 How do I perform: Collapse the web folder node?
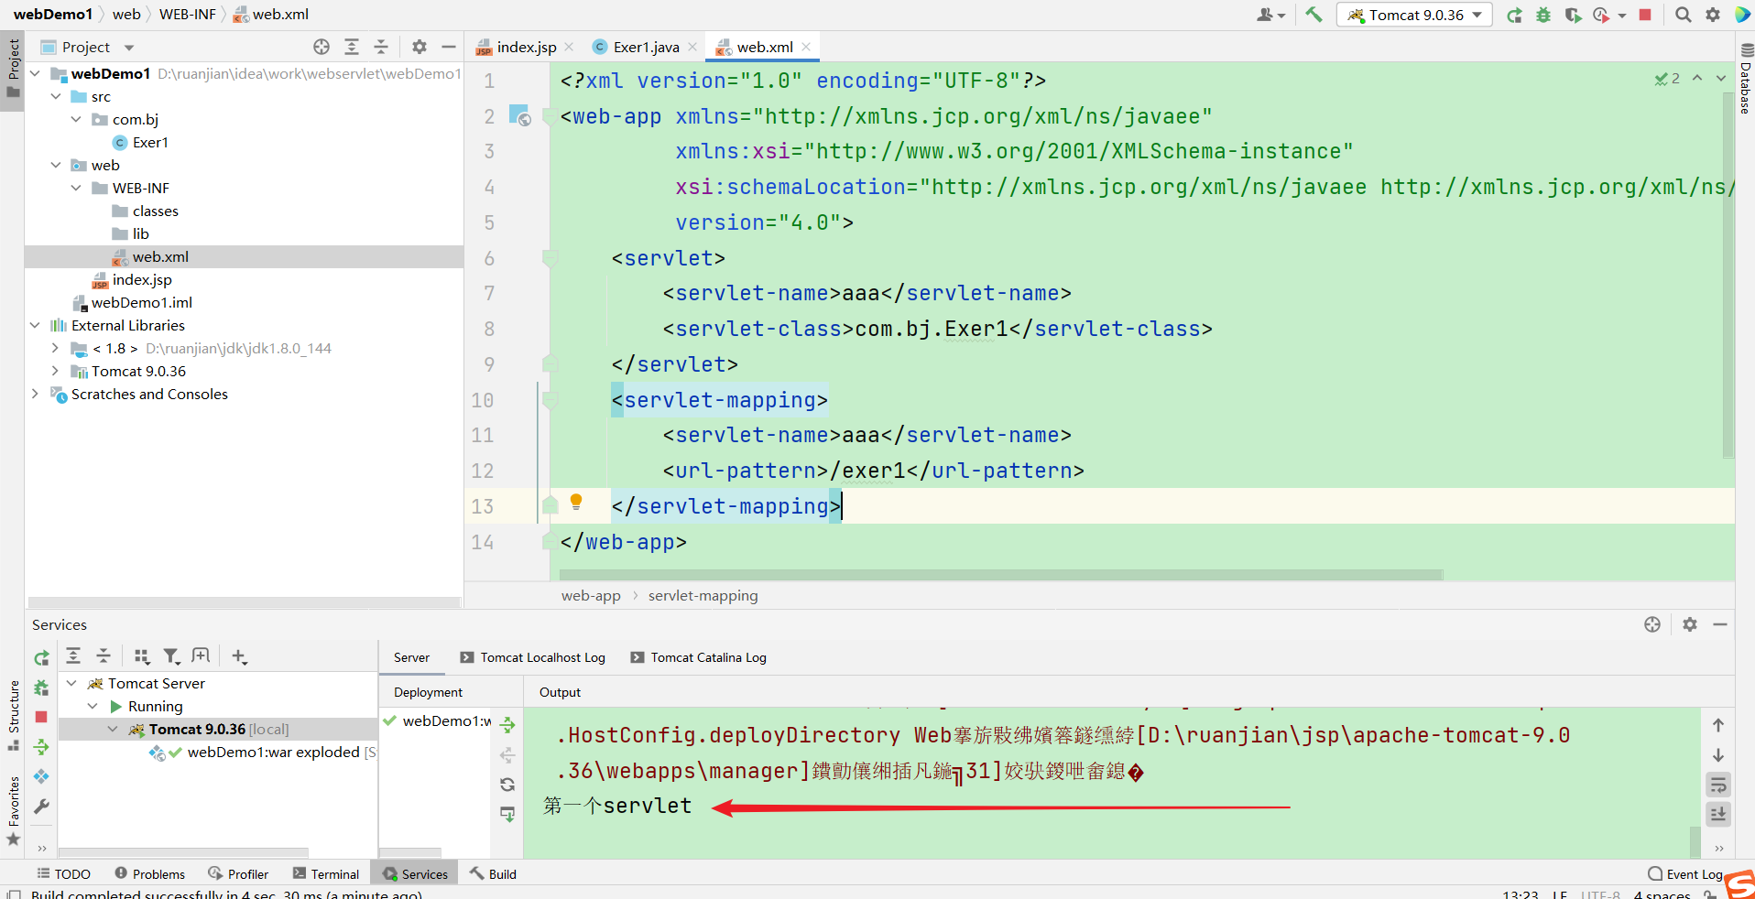[x=56, y=165]
